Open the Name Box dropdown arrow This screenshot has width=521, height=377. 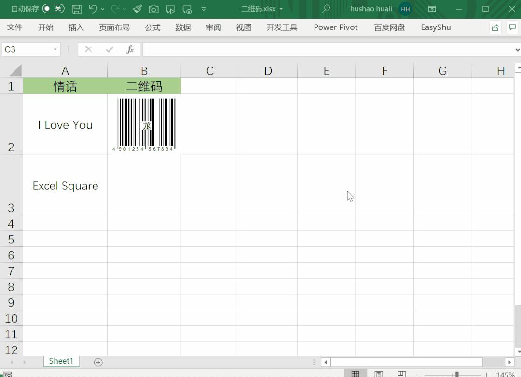[x=55, y=50]
